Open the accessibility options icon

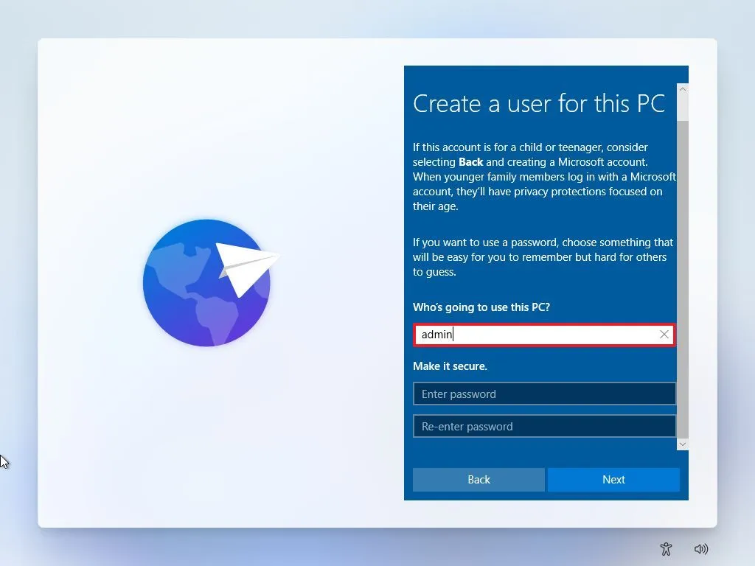point(666,549)
